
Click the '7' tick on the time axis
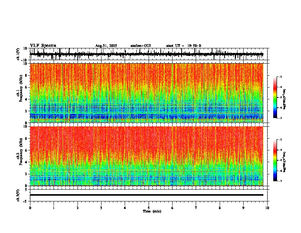(x=196, y=208)
